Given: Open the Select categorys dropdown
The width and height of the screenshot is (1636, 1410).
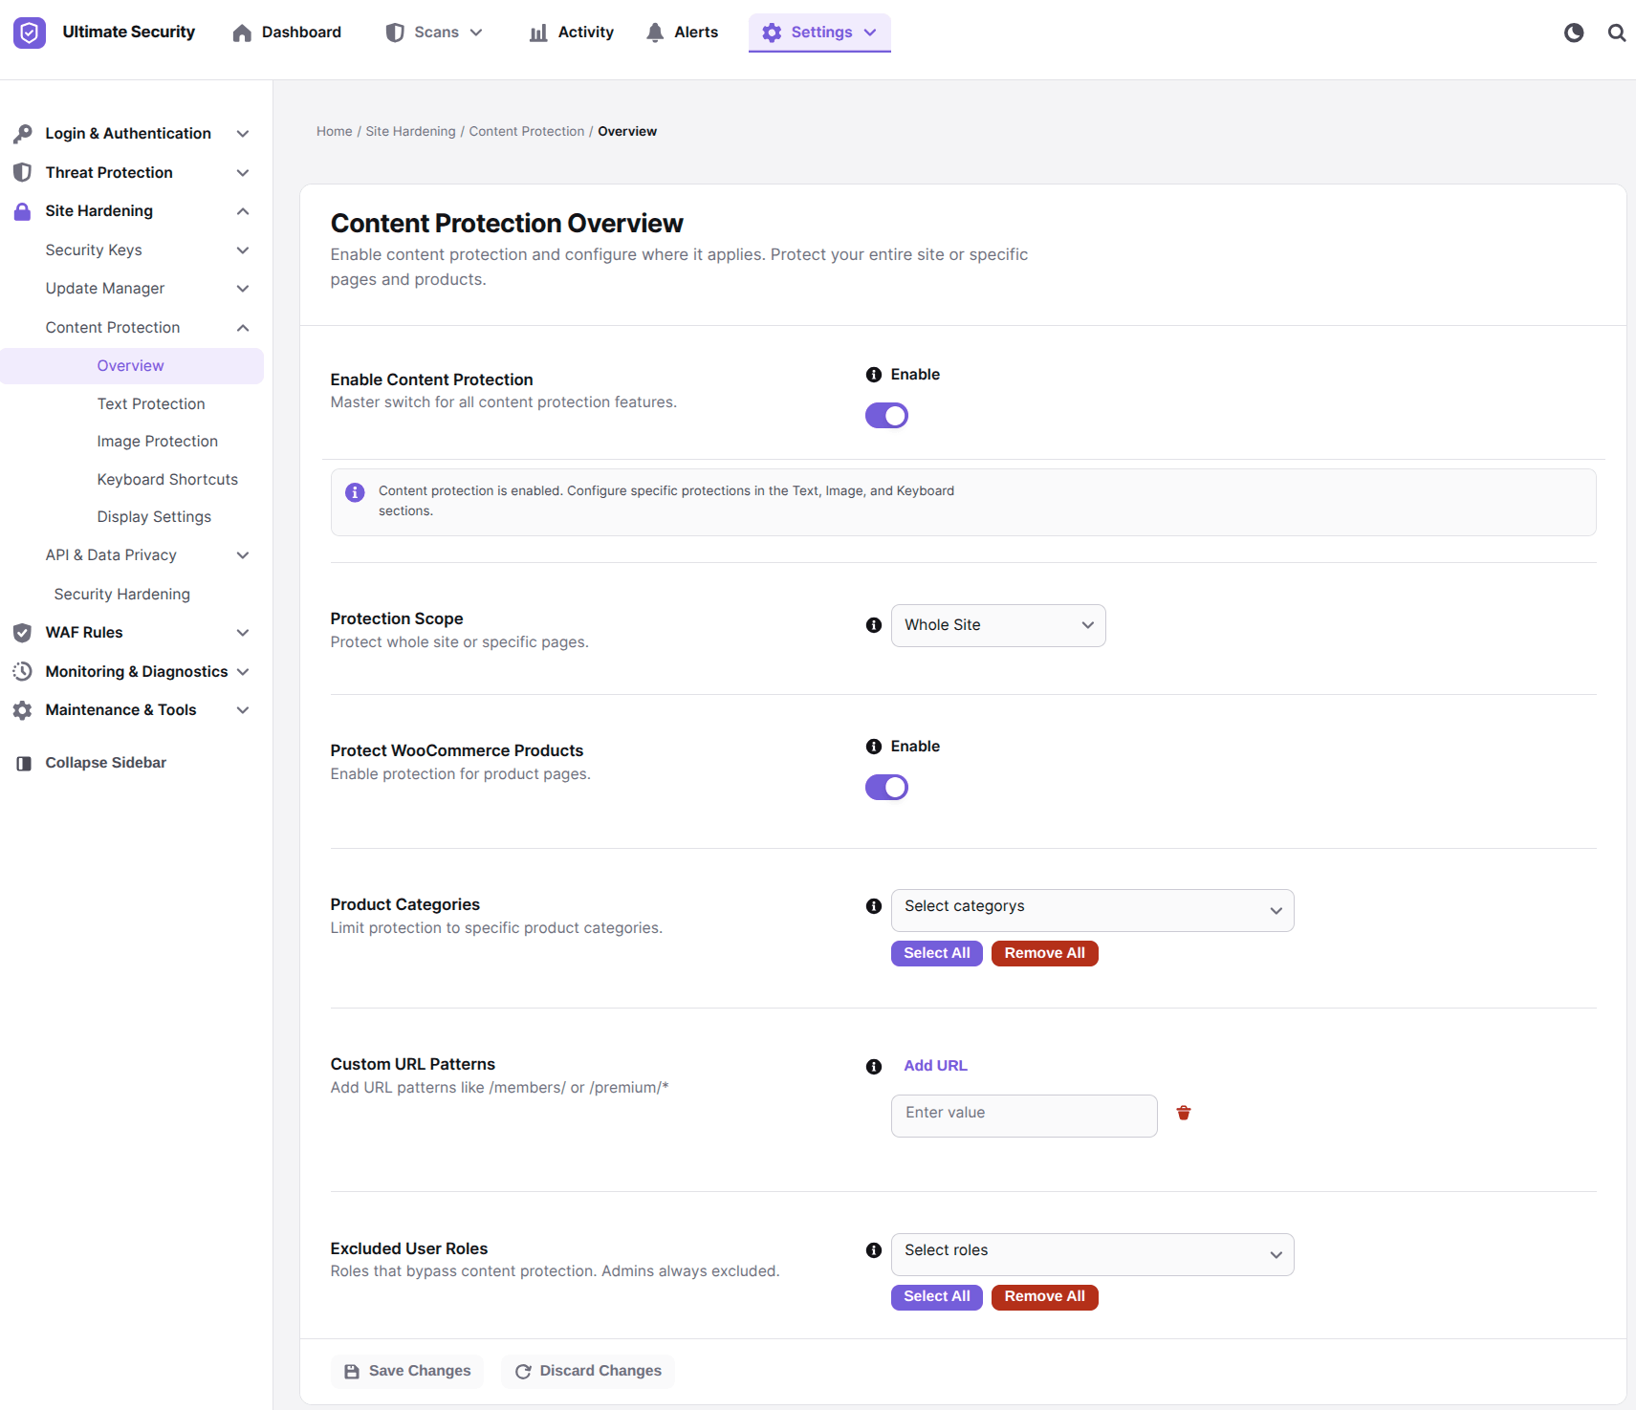Looking at the screenshot, I should click(1092, 910).
